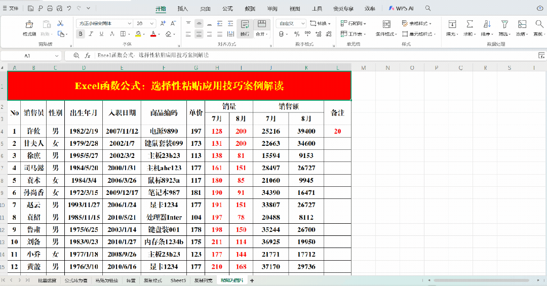The height and width of the screenshot is (286, 547).
Task: Click the Cut scissors icon
Action: click(x=60, y=23)
